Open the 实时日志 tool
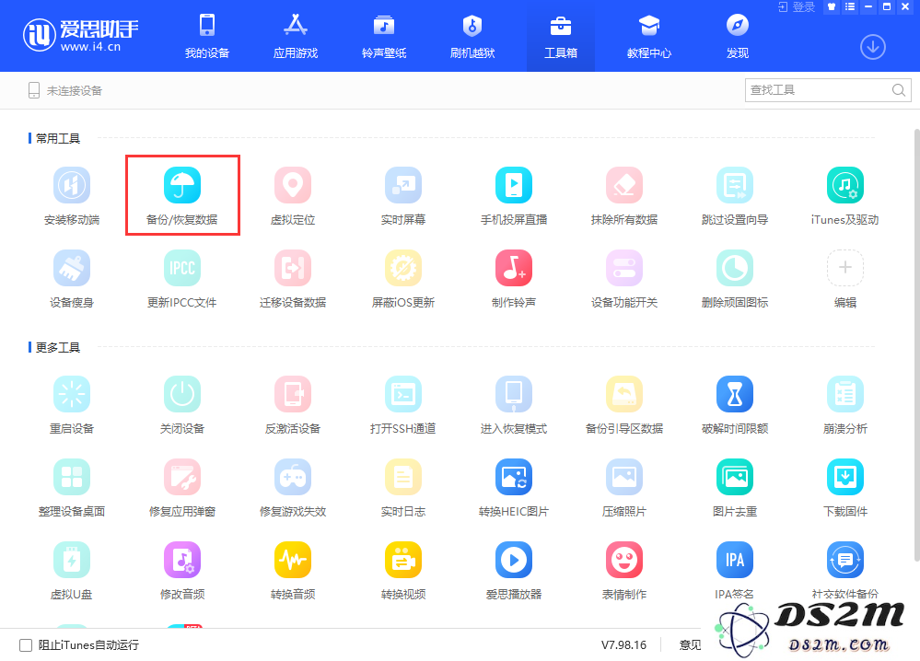920x661 pixels. tap(403, 488)
